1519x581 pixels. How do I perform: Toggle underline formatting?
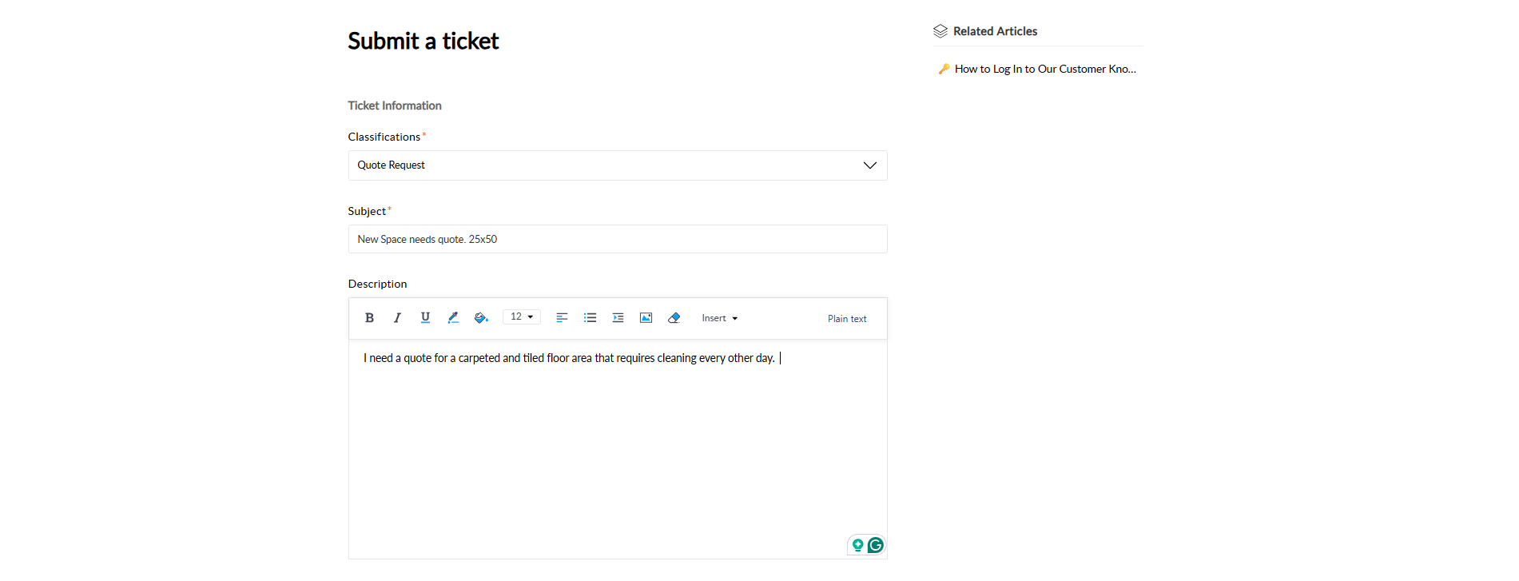coord(425,318)
